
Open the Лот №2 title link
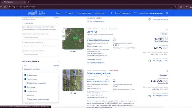point(92,32)
